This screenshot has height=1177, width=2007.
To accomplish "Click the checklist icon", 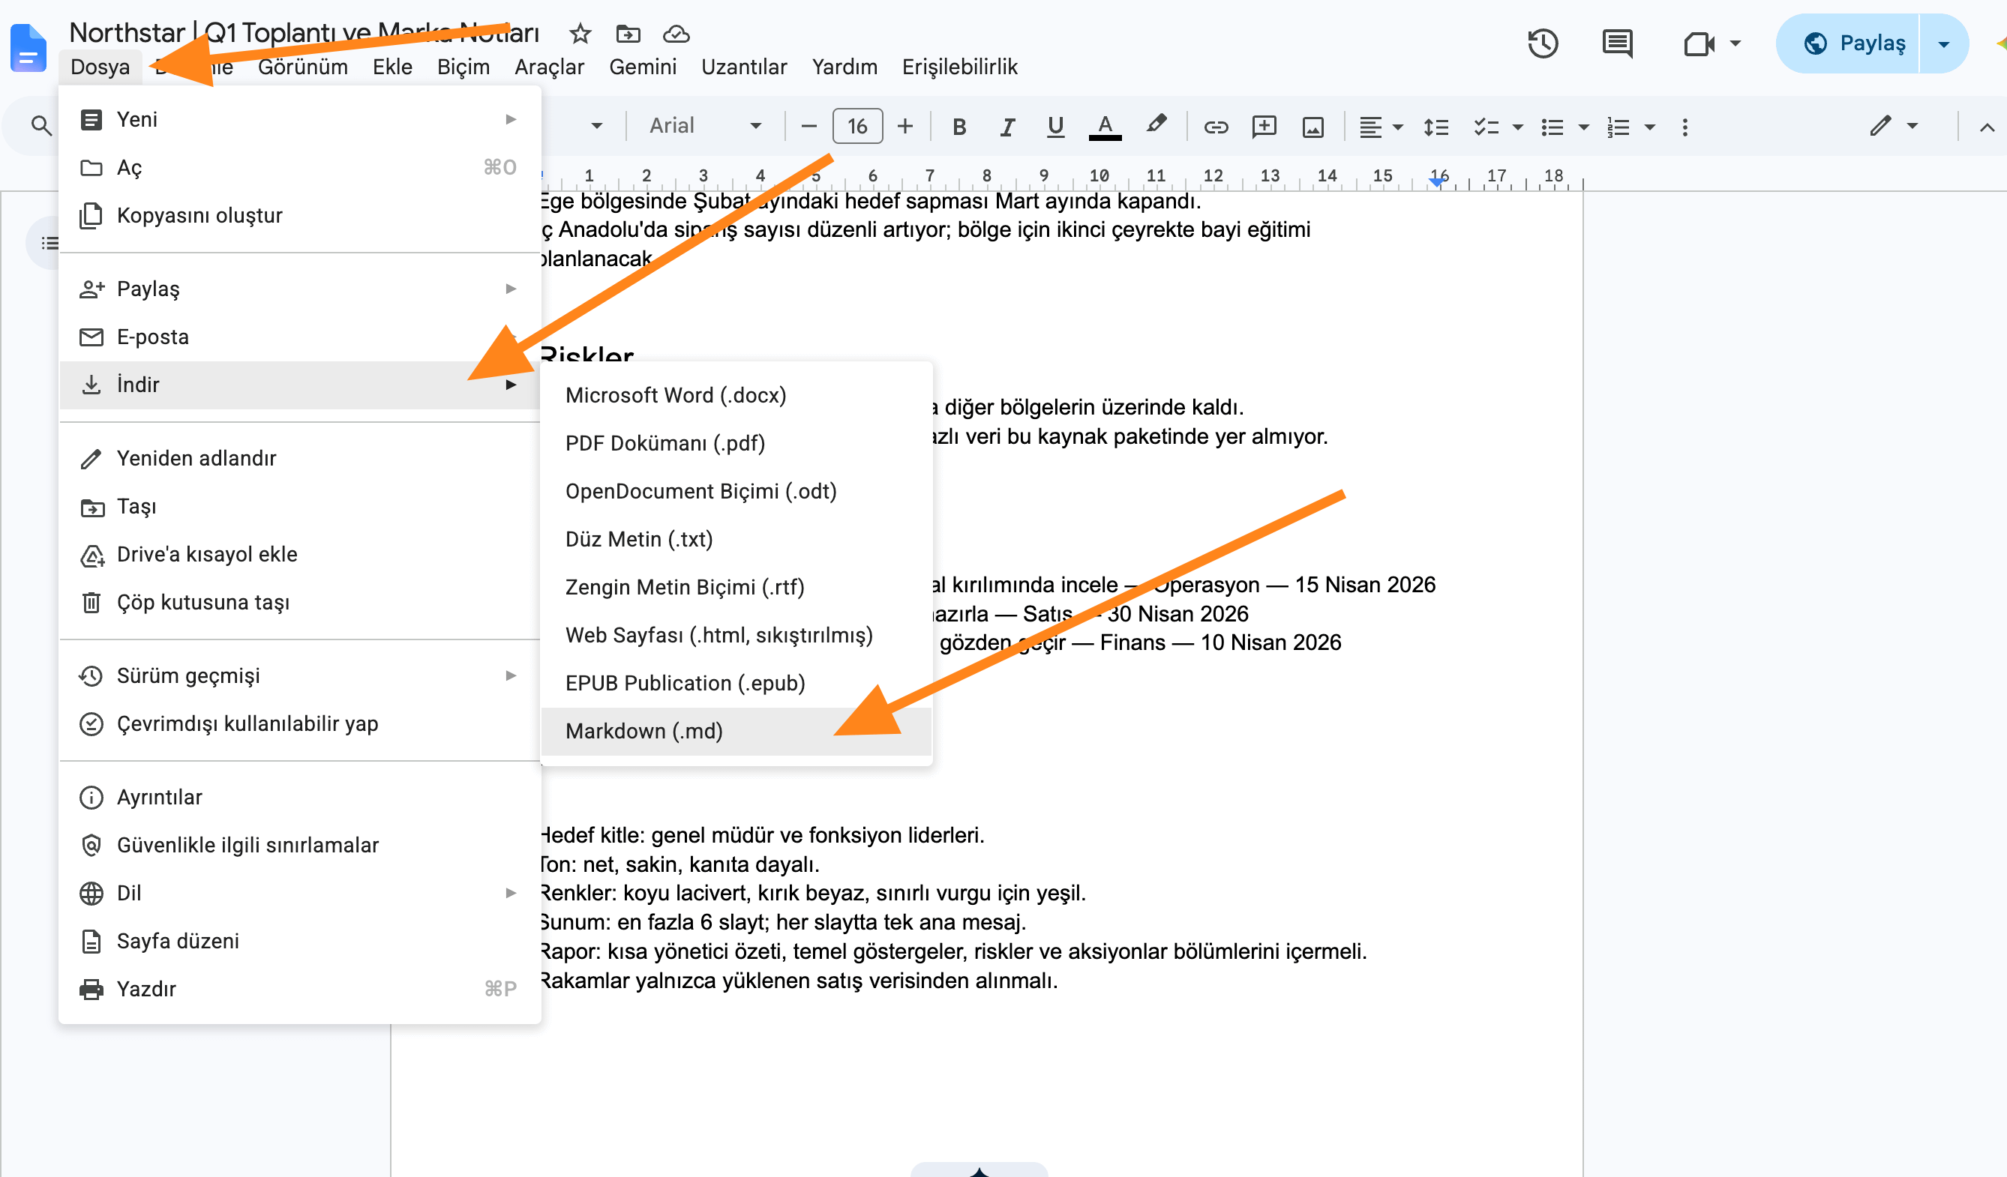I will tap(1486, 127).
